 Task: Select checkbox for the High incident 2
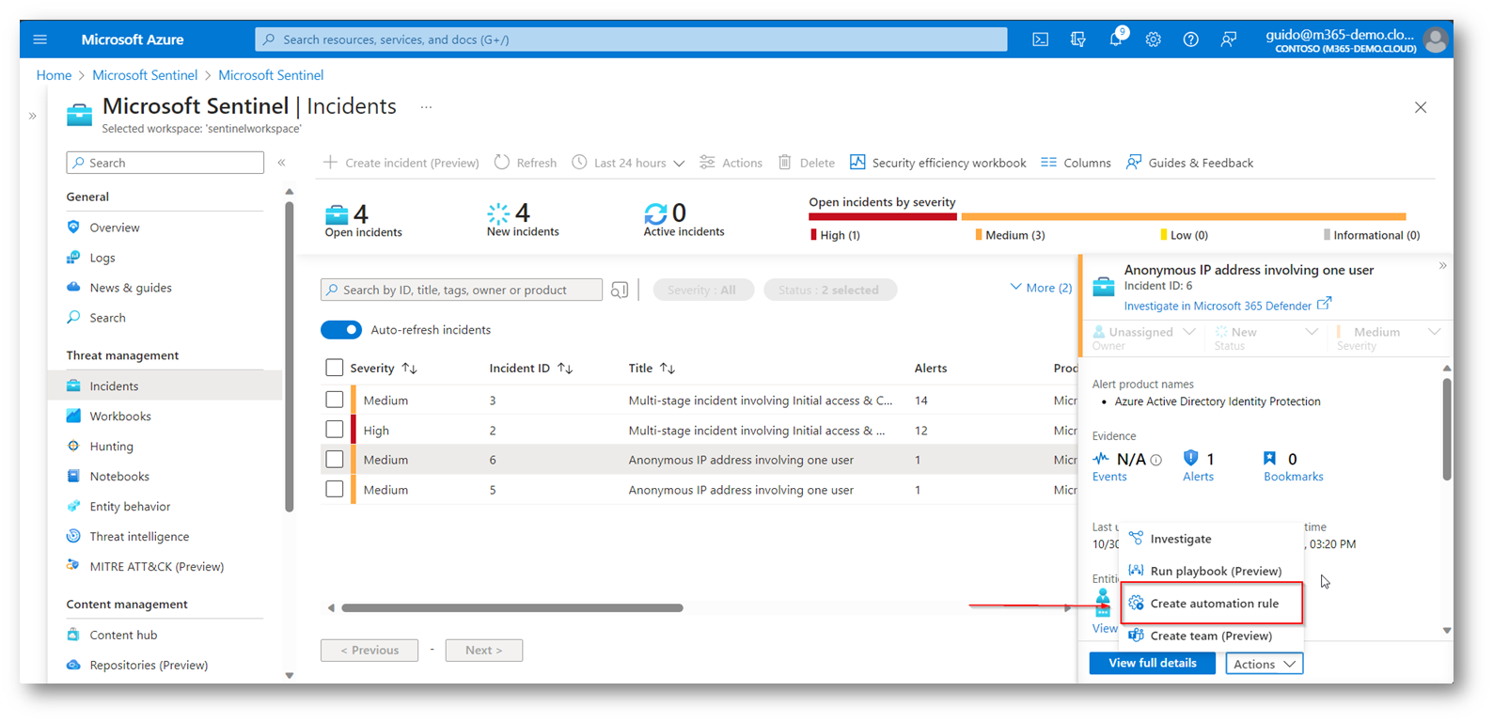pyautogui.click(x=334, y=430)
